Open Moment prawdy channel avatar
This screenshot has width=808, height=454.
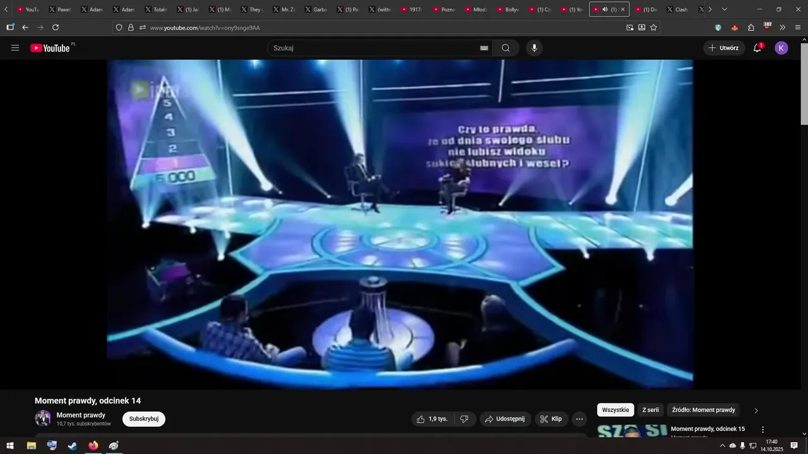[x=43, y=418]
